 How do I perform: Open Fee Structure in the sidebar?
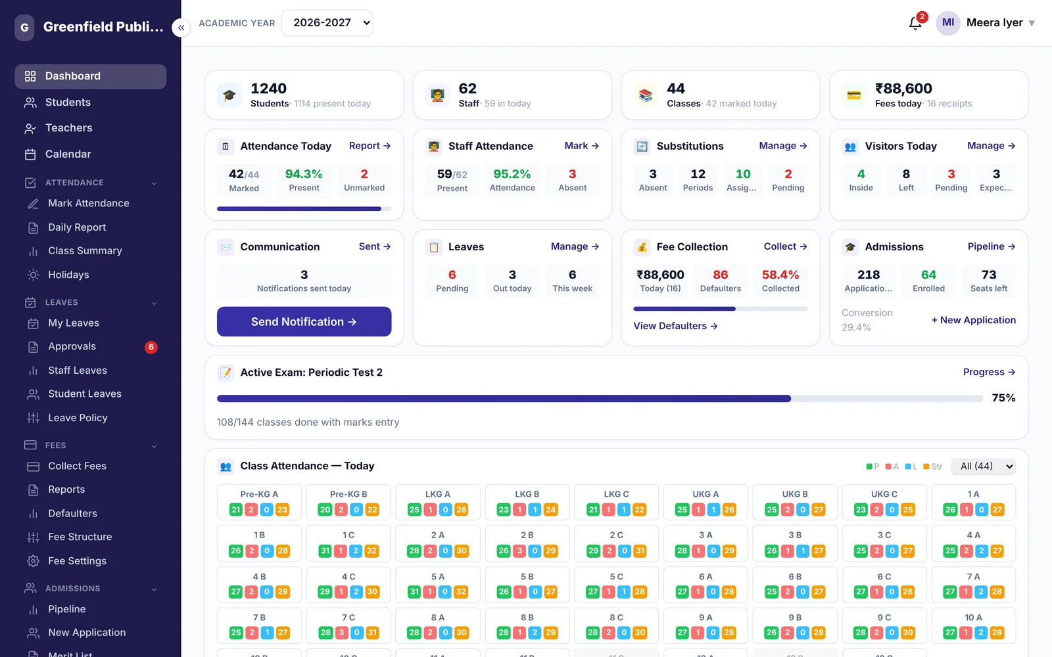tap(91, 537)
